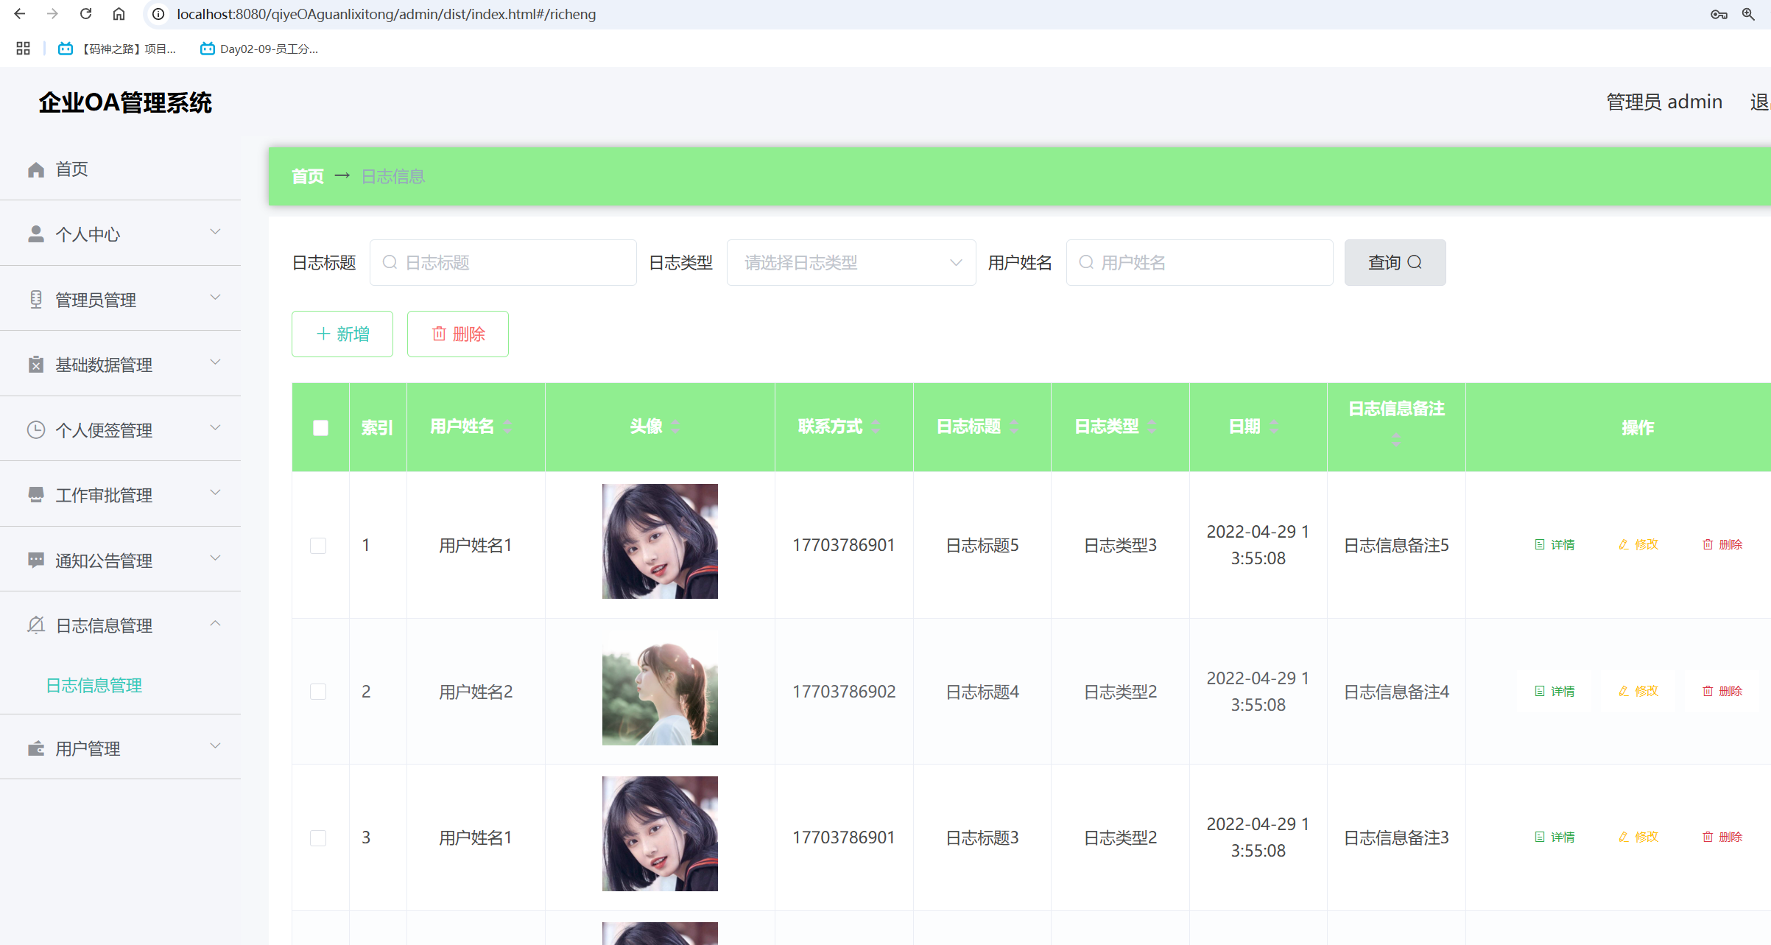Click the zoom magnifier icon in address bar
1771x945 pixels.
[x=1748, y=14]
